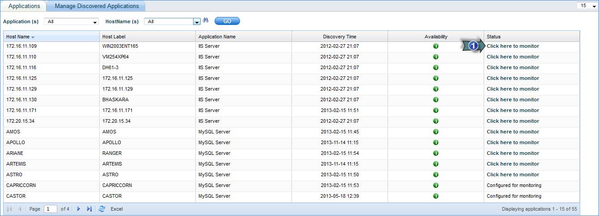The image size is (599, 216).
Task: Click the binoculars search icon
Action: (206, 21)
